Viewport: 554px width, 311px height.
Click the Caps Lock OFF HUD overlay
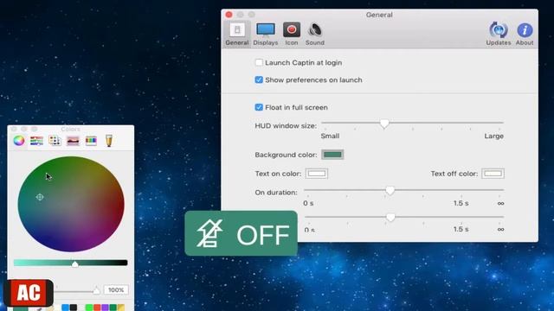pyautogui.click(x=241, y=233)
